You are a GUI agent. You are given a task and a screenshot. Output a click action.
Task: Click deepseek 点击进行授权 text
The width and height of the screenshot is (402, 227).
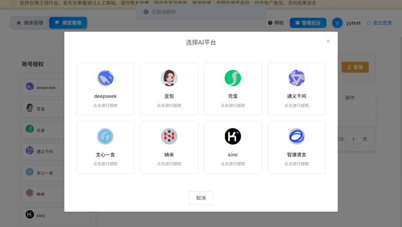(105, 106)
